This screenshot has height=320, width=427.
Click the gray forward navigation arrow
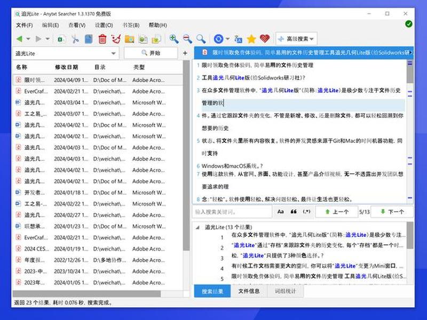pyautogui.click(x=38, y=39)
